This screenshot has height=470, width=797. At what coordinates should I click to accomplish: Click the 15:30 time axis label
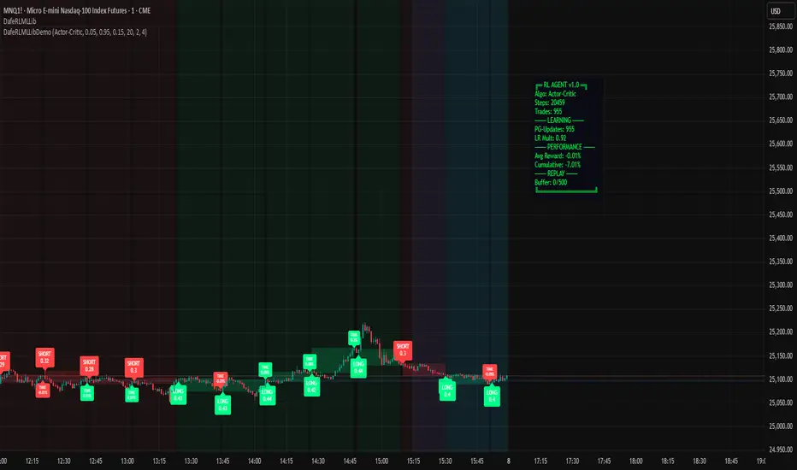click(446, 461)
